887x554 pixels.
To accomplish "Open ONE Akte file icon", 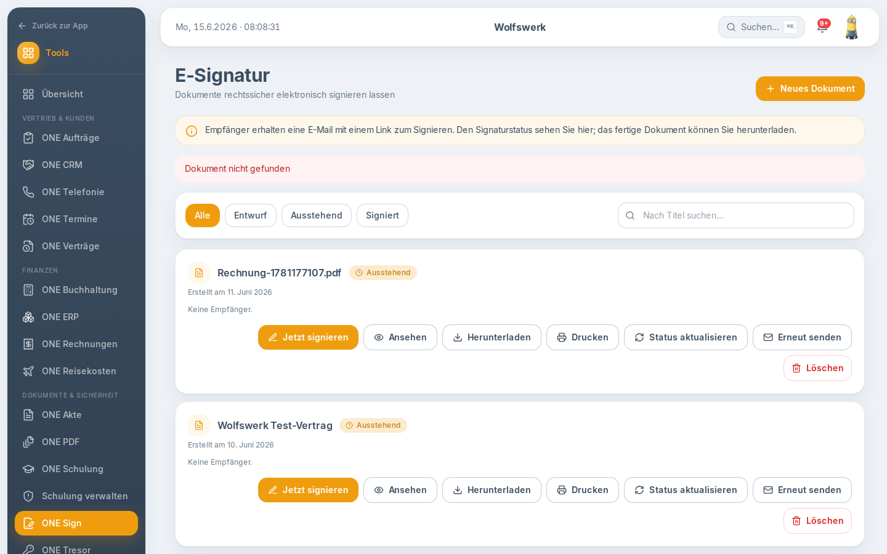I will click(28, 415).
